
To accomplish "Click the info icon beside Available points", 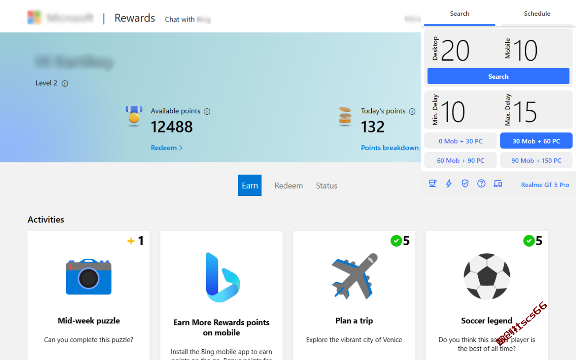I will click(207, 111).
